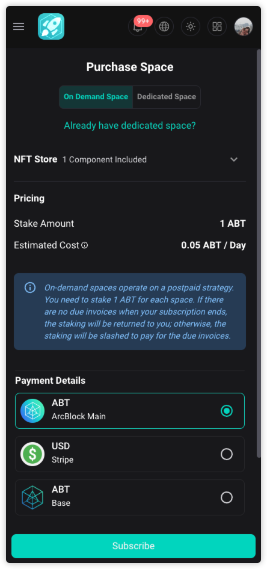Open the globe language selector
Image resolution: width=267 pixels, height=569 pixels.
(x=164, y=26)
